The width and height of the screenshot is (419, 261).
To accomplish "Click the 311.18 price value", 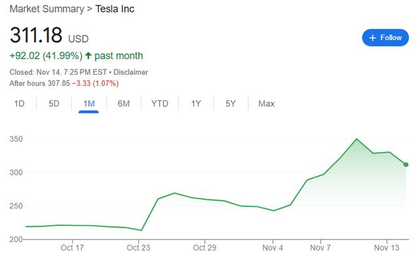I will (36, 35).
